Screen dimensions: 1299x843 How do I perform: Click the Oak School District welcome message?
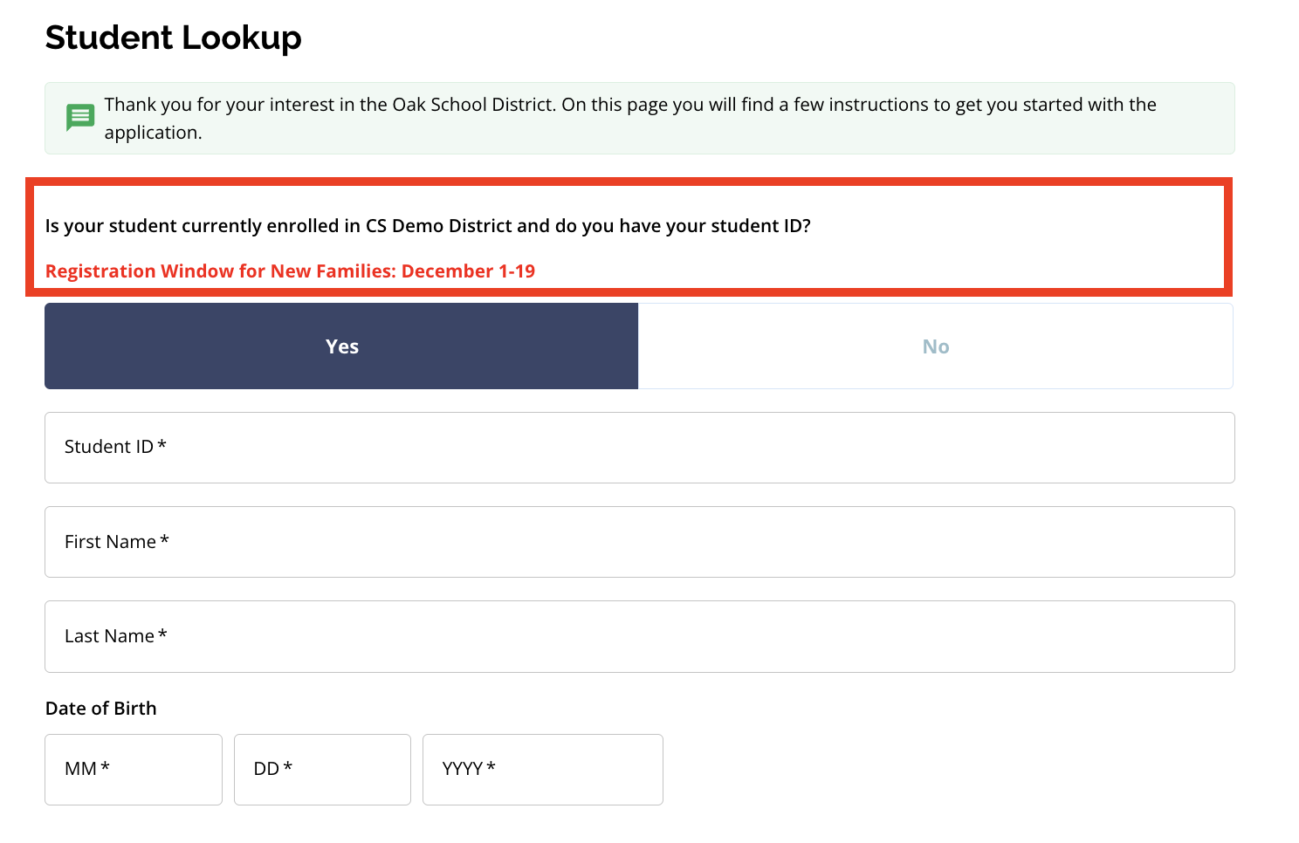pos(629,106)
